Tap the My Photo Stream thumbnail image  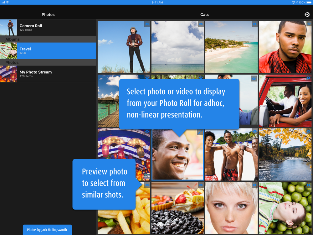8,74
